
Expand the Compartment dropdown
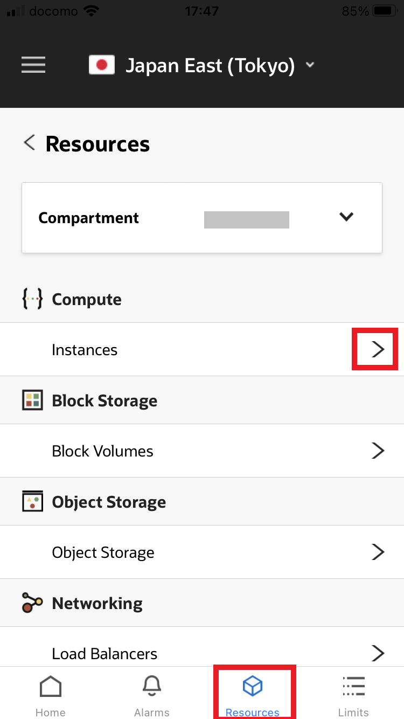tap(346, 217)
